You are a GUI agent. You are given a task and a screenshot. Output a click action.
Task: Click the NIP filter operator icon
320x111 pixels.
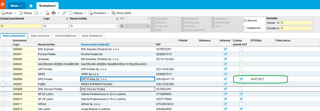(x=148, y=19)
